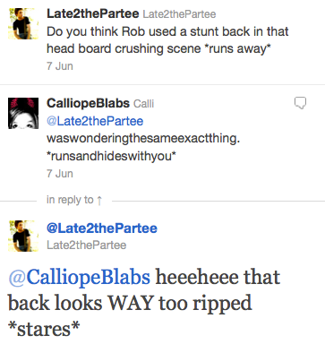Click the grey Late2thePartee handle in top tweet
The image size is (325, 353).
[x=179, y=14]
